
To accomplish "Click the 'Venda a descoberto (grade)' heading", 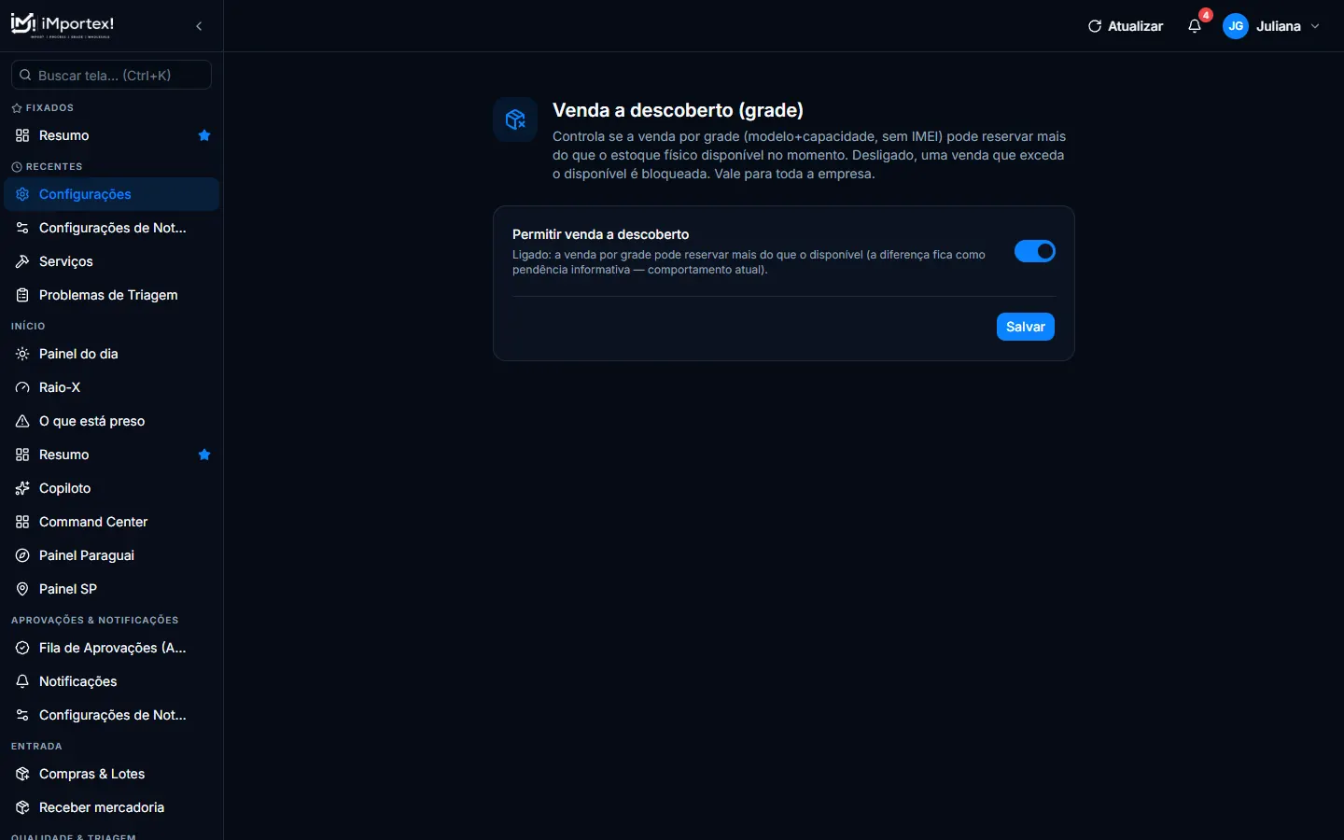I will click(x=678, y=110).
